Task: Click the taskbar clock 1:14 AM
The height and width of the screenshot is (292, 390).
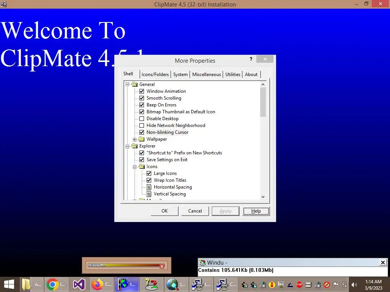Action: pyautogui.click(x=373, y=282)
